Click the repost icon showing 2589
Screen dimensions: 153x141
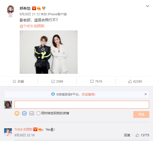(x=53, y=81)
